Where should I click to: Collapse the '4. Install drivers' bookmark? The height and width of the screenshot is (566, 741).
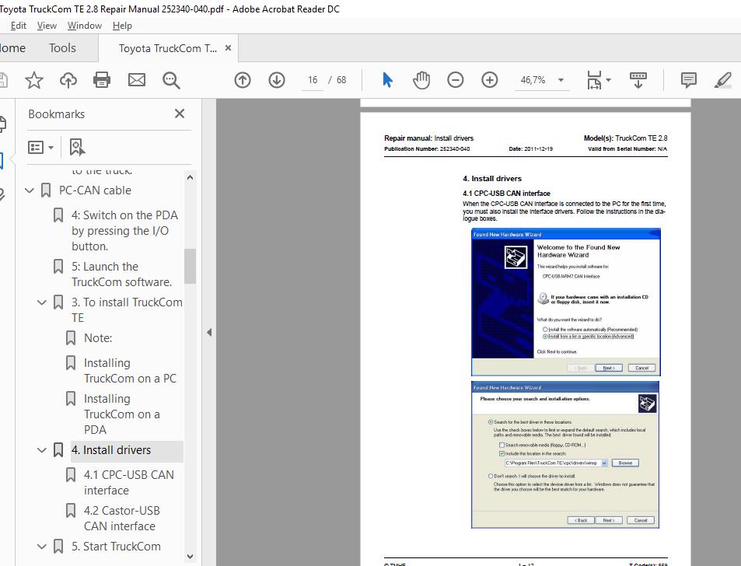[41, 450]
